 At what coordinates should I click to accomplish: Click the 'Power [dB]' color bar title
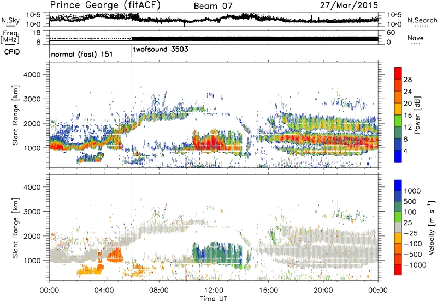[x=417, y=115]
